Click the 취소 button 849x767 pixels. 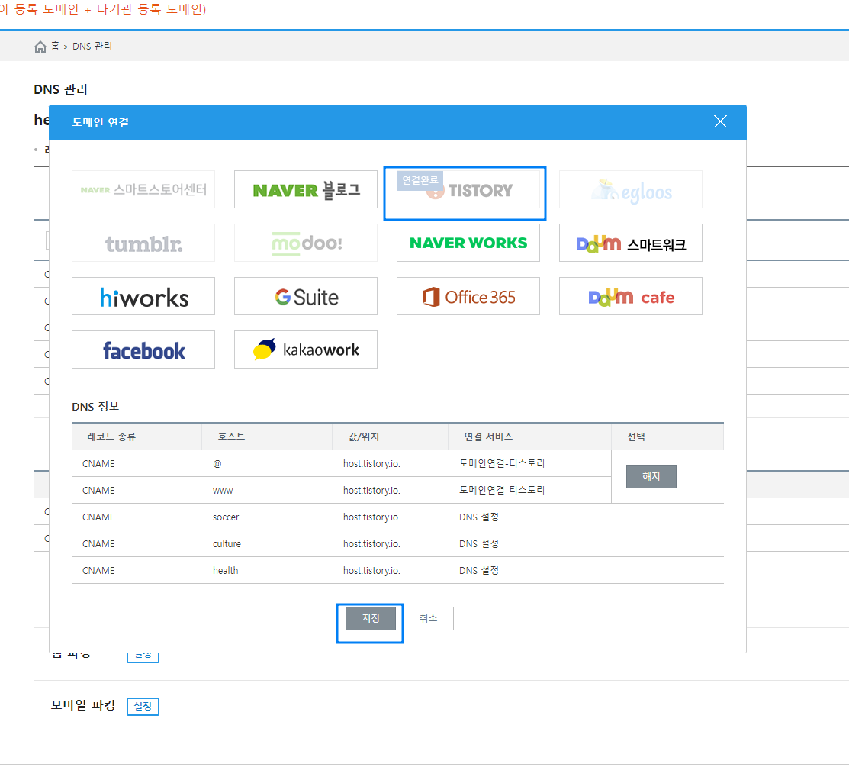(x=428, y=619)
